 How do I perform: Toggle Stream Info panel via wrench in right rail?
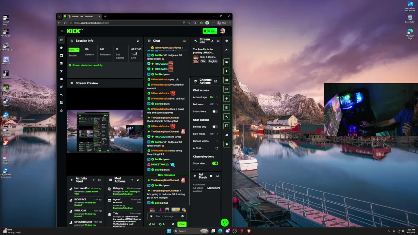click(227, 117)
